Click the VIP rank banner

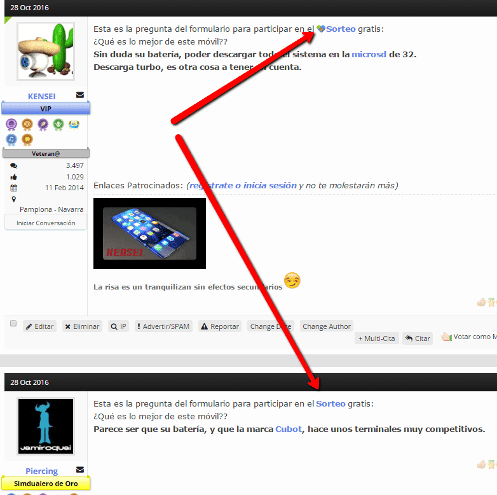coord(46,109)
